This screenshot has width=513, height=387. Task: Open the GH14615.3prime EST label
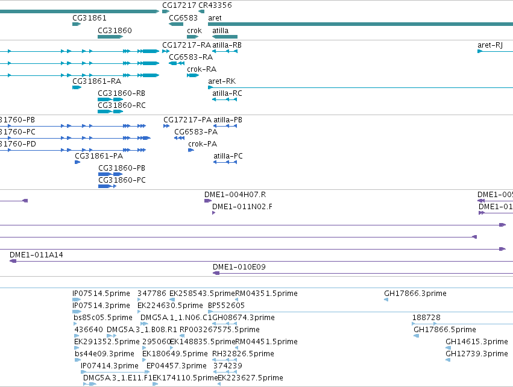click(x=477, y=342)
